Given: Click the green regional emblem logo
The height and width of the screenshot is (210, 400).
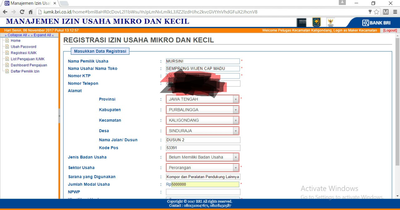Looking at the screenshot, I should click(x=317, y=22).
